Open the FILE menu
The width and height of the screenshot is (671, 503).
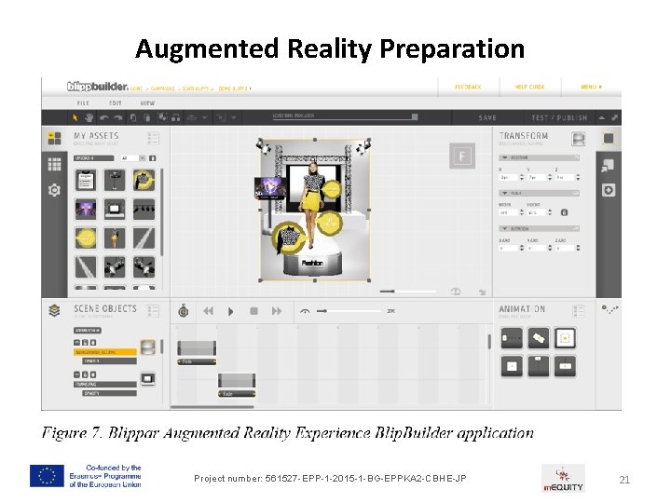pyautogui.click(x=83, y=103)
